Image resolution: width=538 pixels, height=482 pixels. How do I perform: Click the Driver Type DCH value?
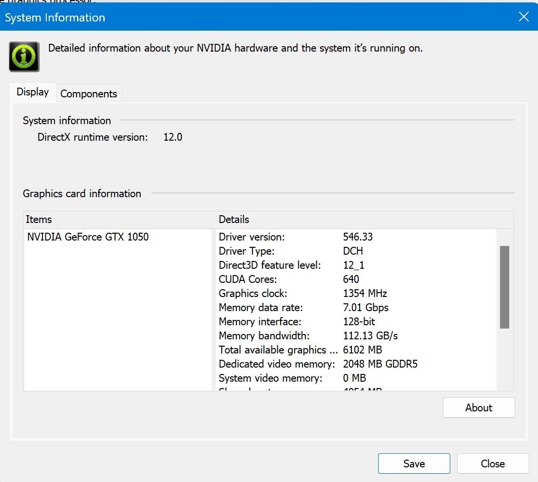[x=353, y=251]
